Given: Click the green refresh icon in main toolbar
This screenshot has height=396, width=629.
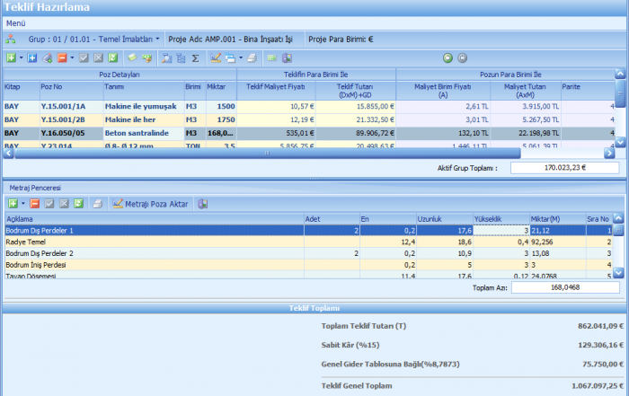Looking at the screenshot, I should (114, 57).
